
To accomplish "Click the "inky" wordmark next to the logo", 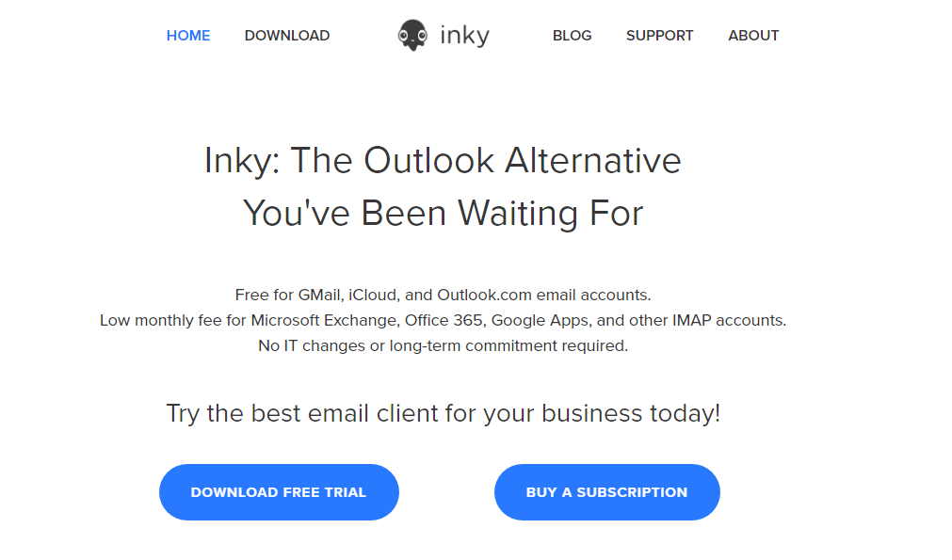I will tap(464, 35).
